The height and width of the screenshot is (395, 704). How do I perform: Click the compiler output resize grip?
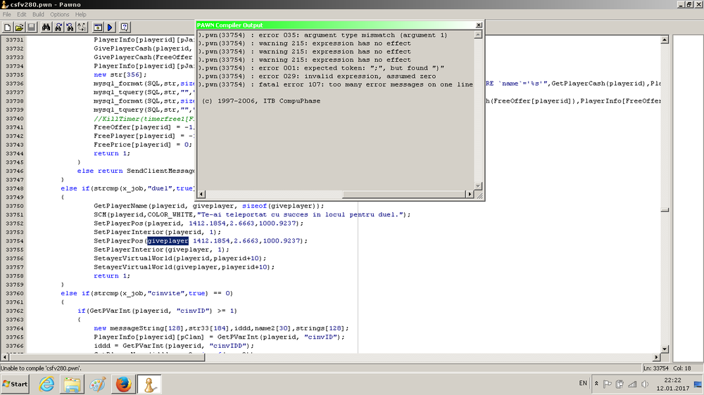(x=479, y=195)
